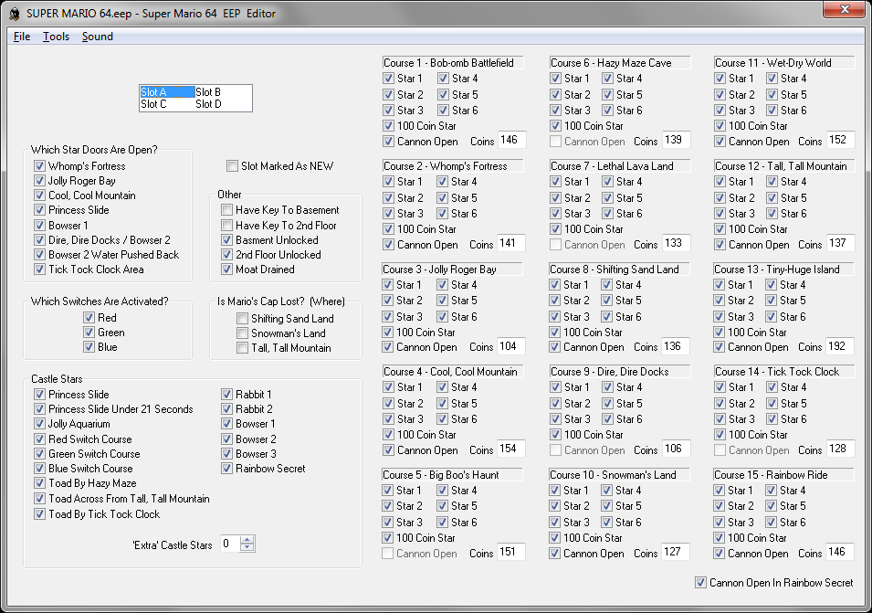Toggle Lethal Lava Land 100 Coin Star
Image resolution: width=872 pixels, height=613 pixels.
pos(555,228)
